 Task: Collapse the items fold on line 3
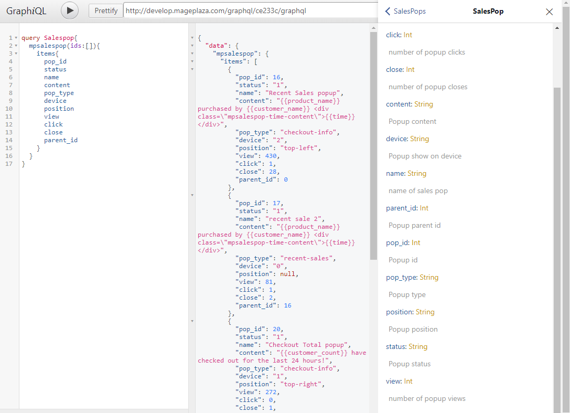16,54
